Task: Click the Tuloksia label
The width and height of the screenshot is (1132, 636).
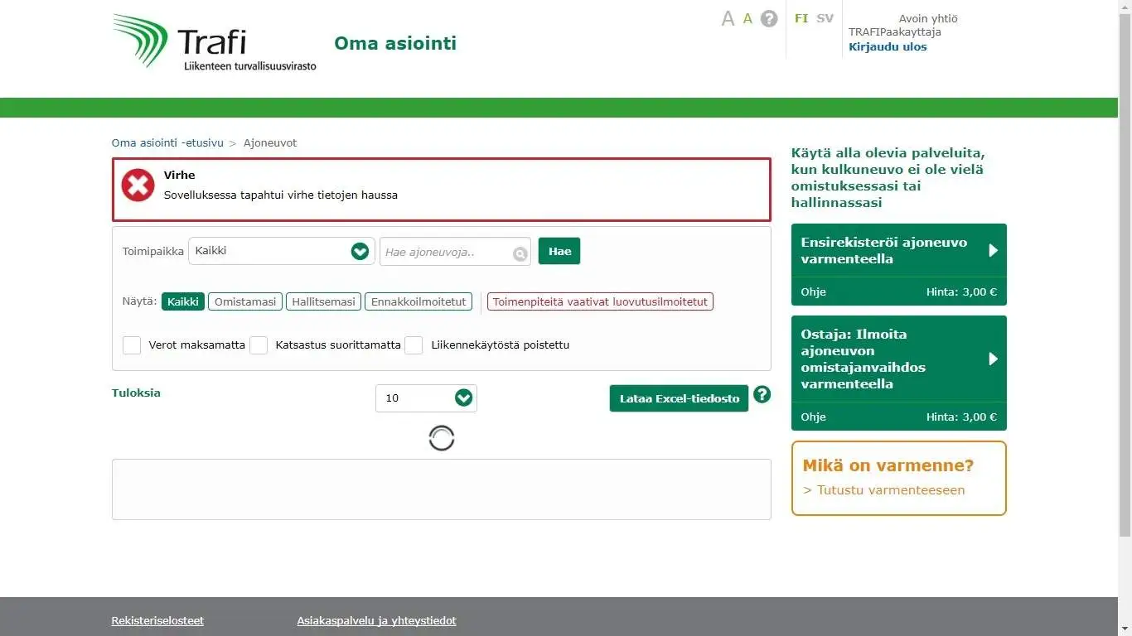Action: coord(136,393)
